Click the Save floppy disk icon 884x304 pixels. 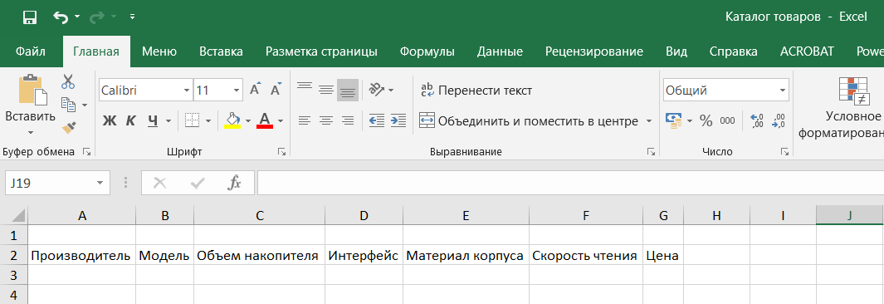click(29, 17)
